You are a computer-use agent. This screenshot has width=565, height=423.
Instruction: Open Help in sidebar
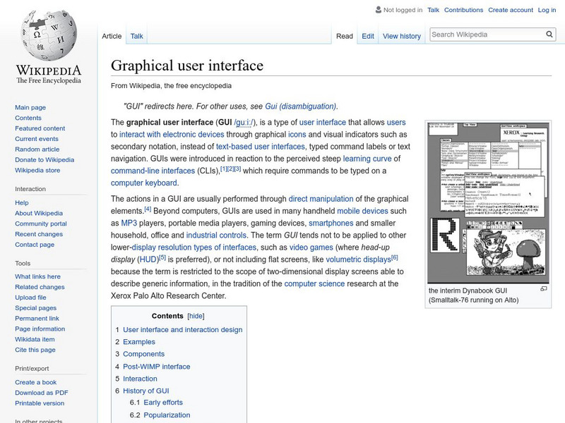pos(22,202)
